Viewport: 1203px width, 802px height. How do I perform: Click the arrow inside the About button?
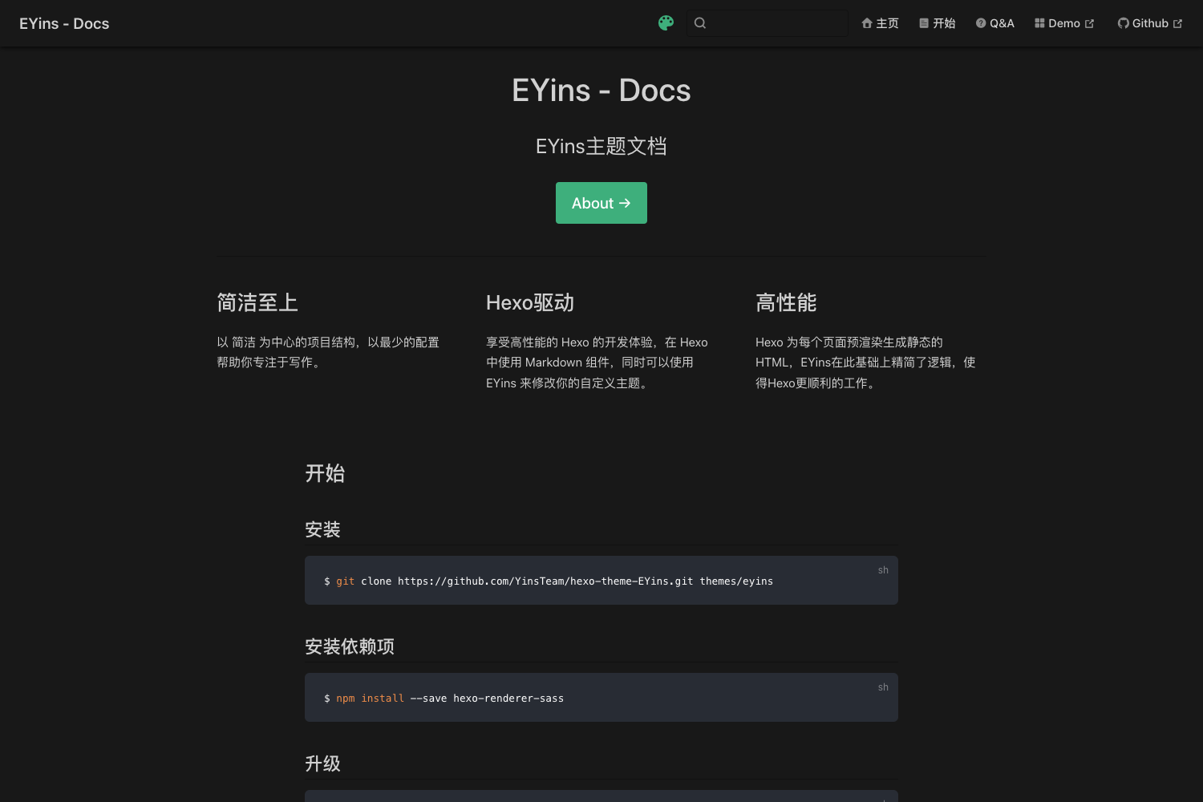(625, 204)
